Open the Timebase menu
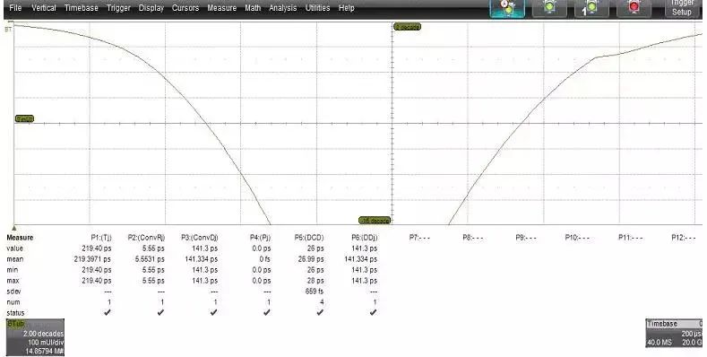The image size is (707, 357). click(82, 8)
